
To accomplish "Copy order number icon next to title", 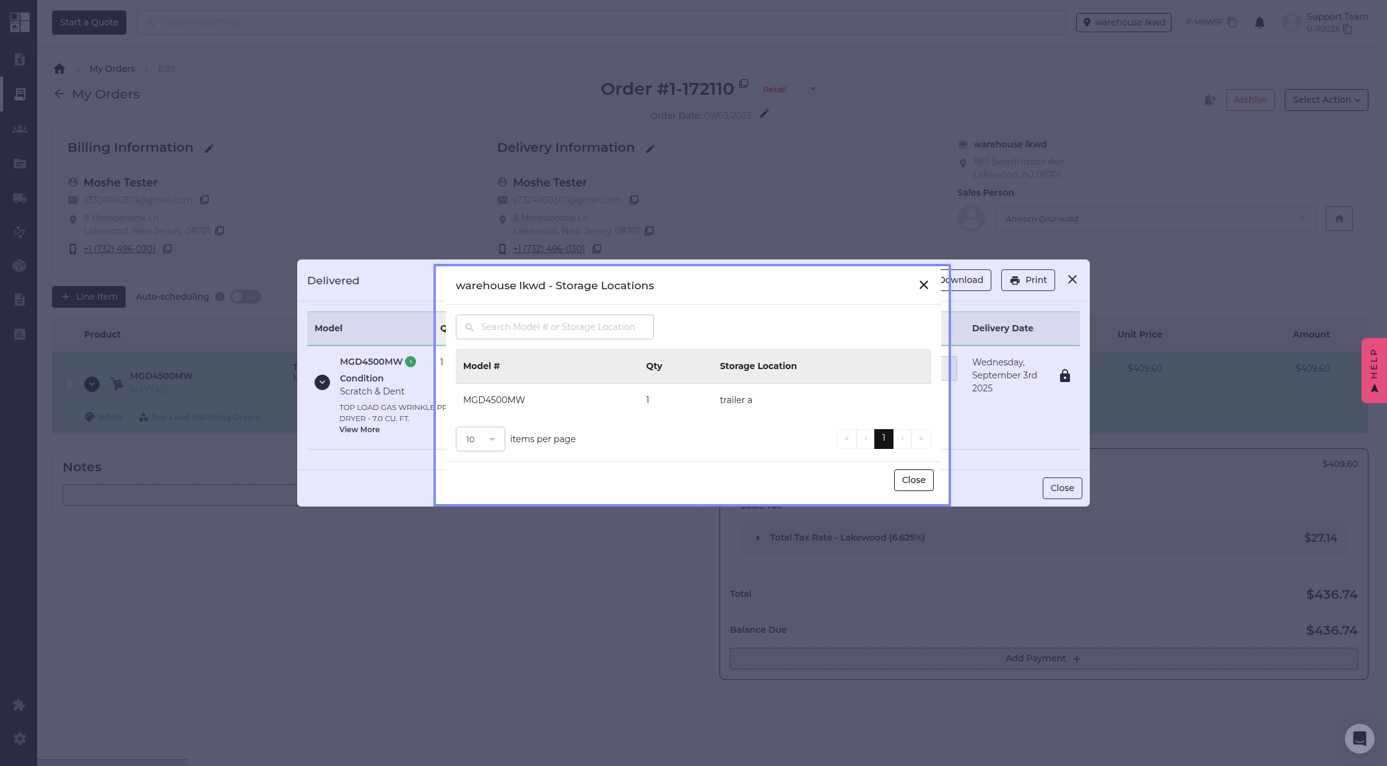I will click(x=744, y=84).
